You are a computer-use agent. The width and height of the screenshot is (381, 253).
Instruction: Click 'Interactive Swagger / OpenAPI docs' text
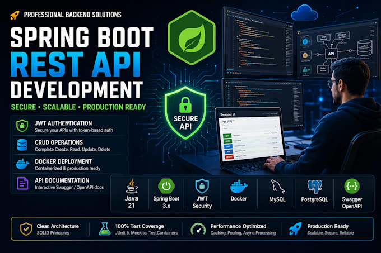point(69,188)
